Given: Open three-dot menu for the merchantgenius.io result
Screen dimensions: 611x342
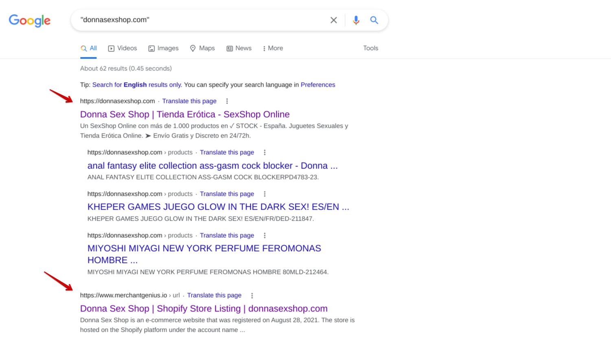Looking at the screenshot, I should [252, 296].
